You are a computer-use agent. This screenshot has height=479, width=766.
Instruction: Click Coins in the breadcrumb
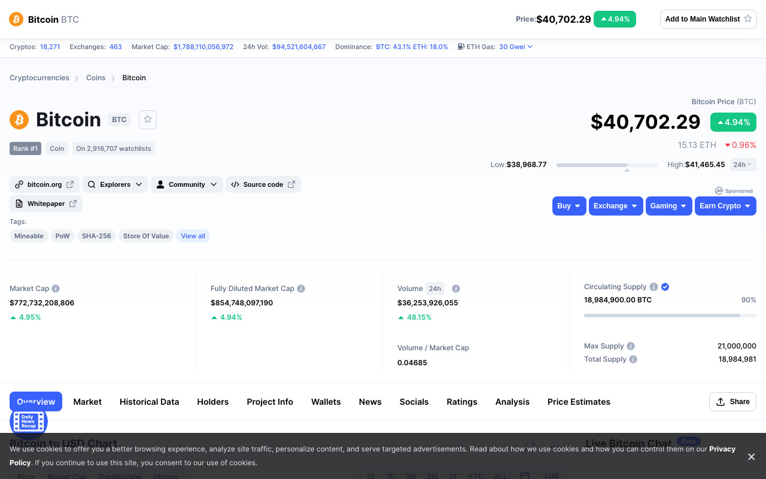coord(96,78)
